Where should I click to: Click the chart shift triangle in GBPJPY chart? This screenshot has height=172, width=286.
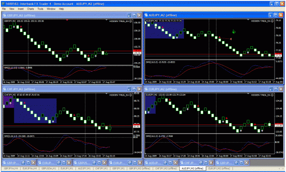pos(107,20)
